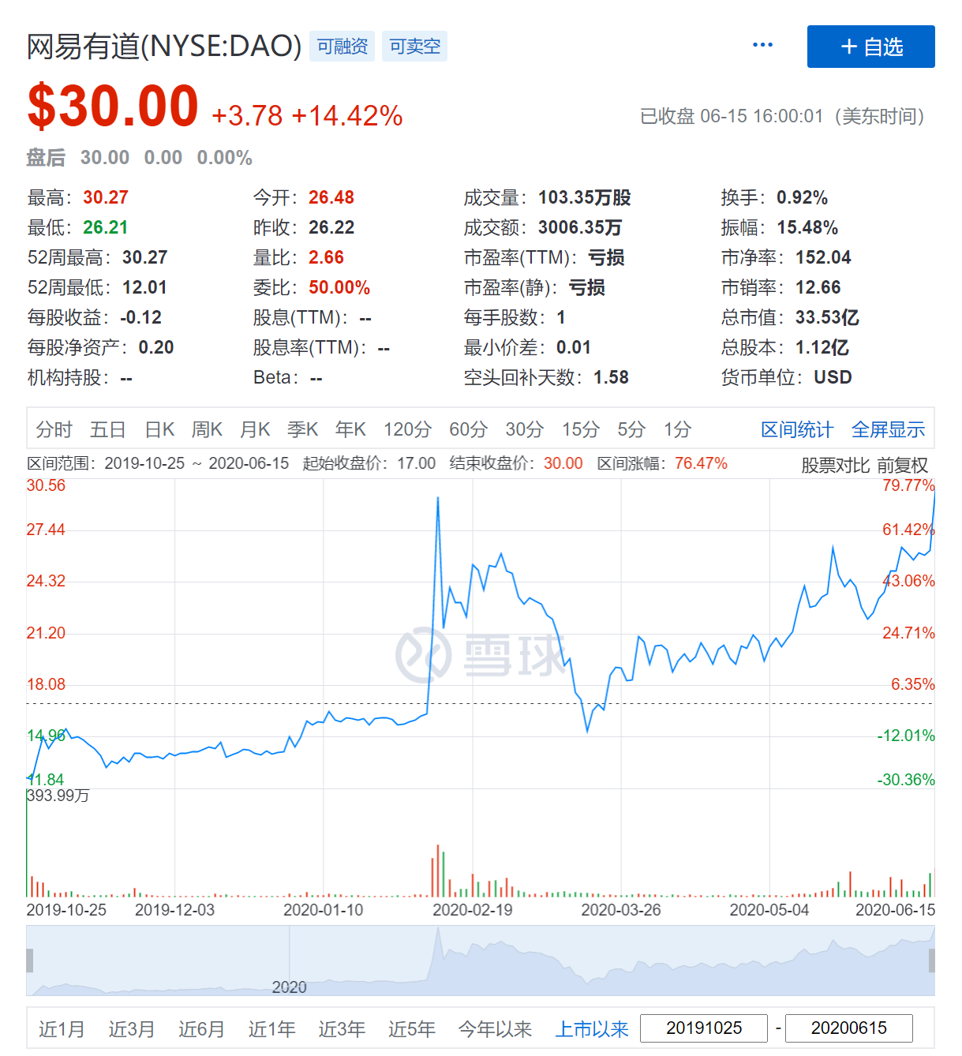
Task: Click 空头回补天数 value 1.58
Action: pos(612,377)
